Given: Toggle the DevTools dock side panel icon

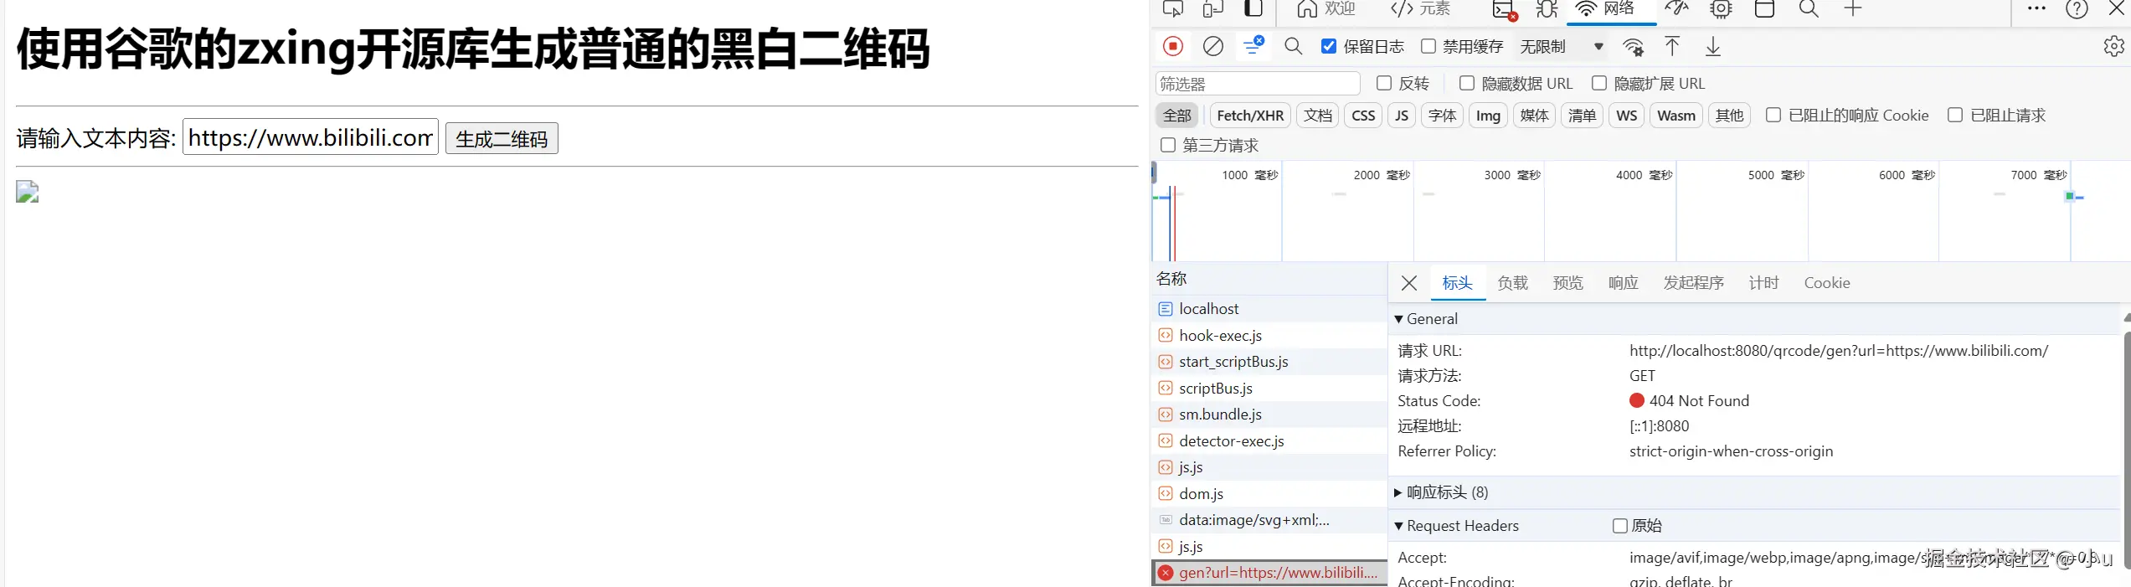Looking at the screenshot, I should (1253, 9).
